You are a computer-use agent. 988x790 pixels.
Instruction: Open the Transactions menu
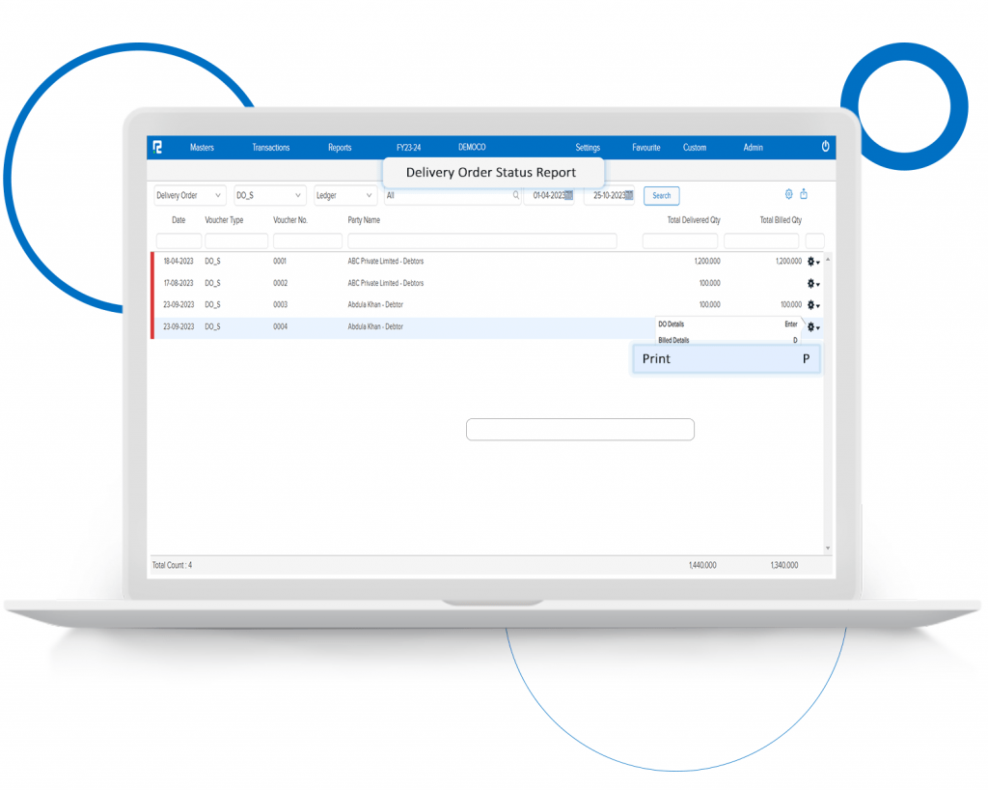pos(270,147)
